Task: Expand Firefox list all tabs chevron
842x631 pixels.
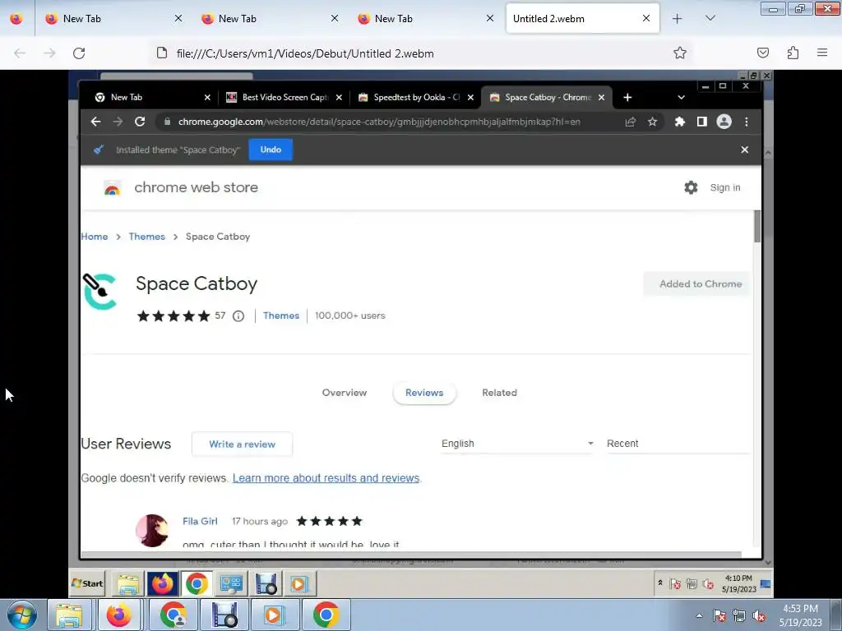Action: click(x=710, y=18)
